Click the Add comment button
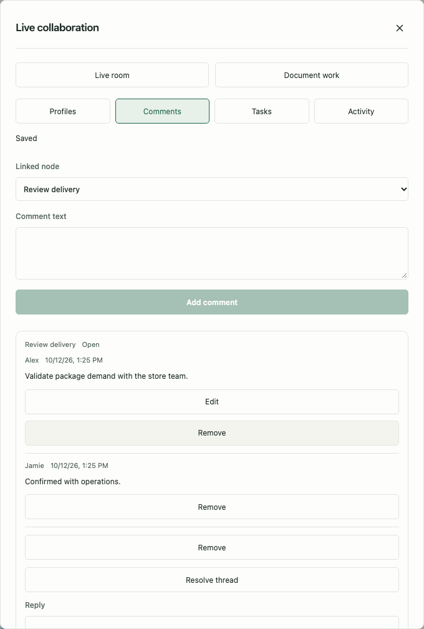 pos(212,302)
